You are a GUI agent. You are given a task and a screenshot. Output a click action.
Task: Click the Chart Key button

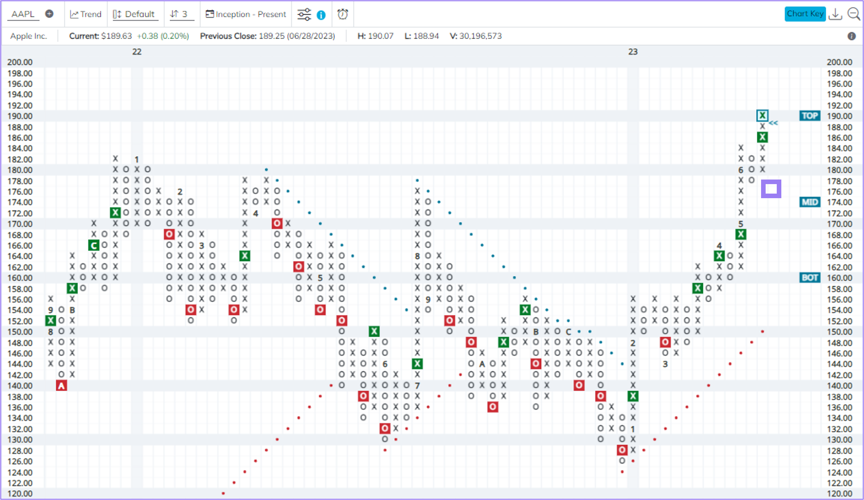coord(805,14)
